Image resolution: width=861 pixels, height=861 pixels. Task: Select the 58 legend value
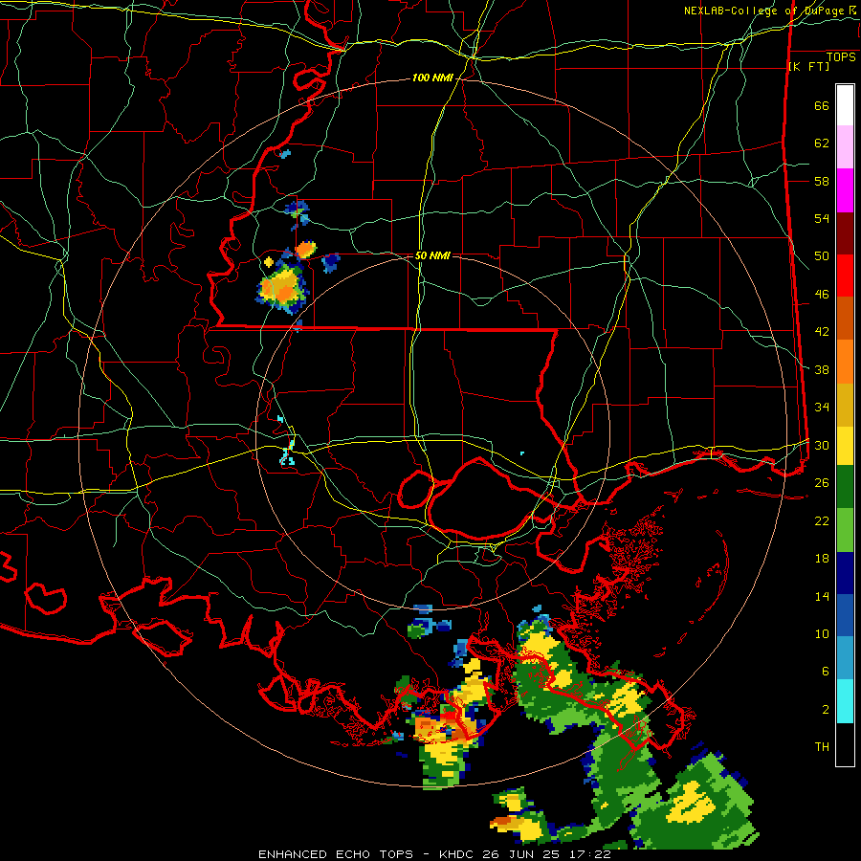tap(822, 181)
